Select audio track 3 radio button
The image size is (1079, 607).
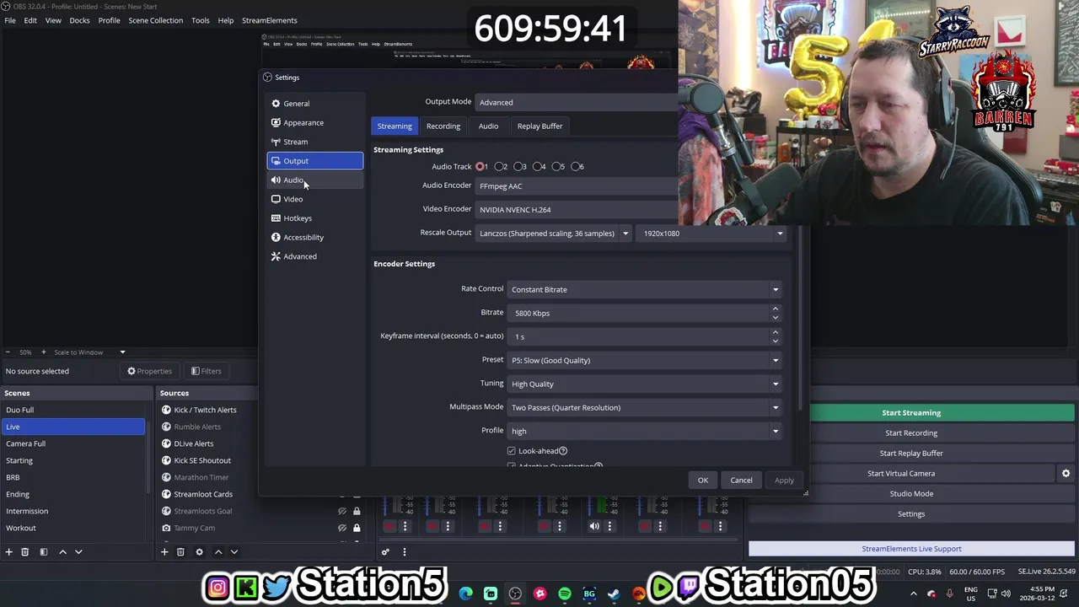pyautogui.click(x=519, y=167)
